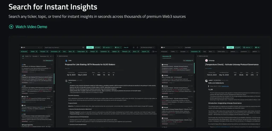Click the Snapshot Link in Edits and Addendums

tap(225, 86)
